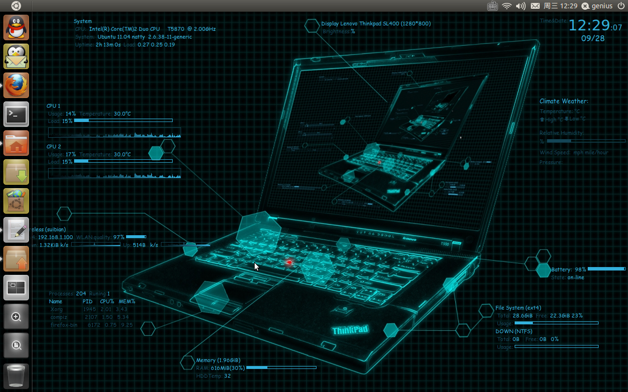Click 'Display Lenovo Thinkpad SL400' label
Image resolution: width=628 pixels, height=392 pixels.
tap(376, 23)
